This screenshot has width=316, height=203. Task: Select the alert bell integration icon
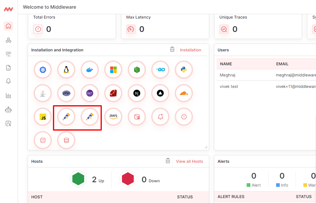(x=160, y=117)
